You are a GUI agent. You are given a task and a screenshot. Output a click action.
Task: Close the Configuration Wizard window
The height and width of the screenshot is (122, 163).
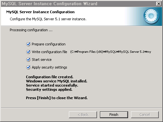click(159, 4)
